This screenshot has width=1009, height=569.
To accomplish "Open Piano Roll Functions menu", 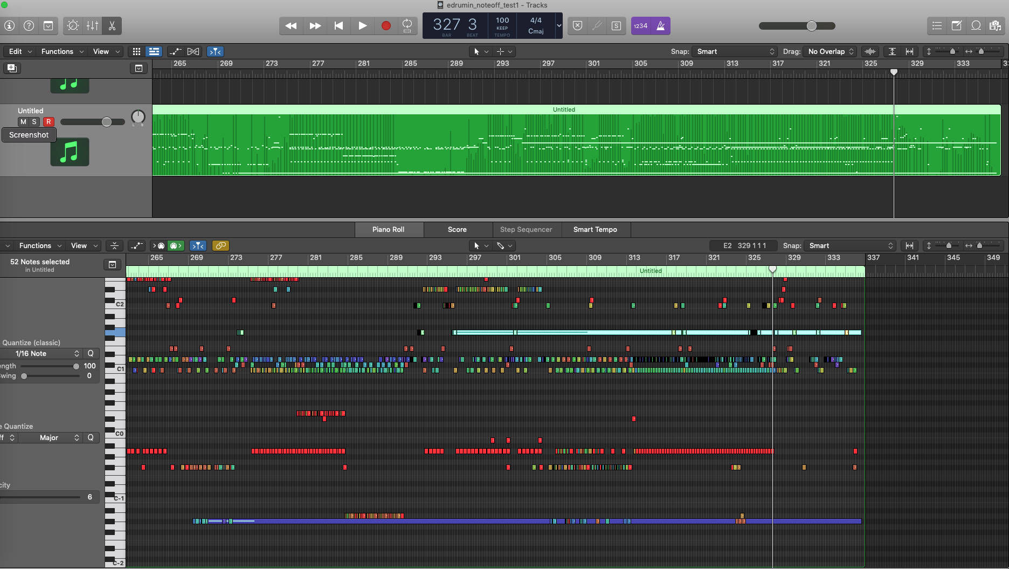I will (40, 245).
